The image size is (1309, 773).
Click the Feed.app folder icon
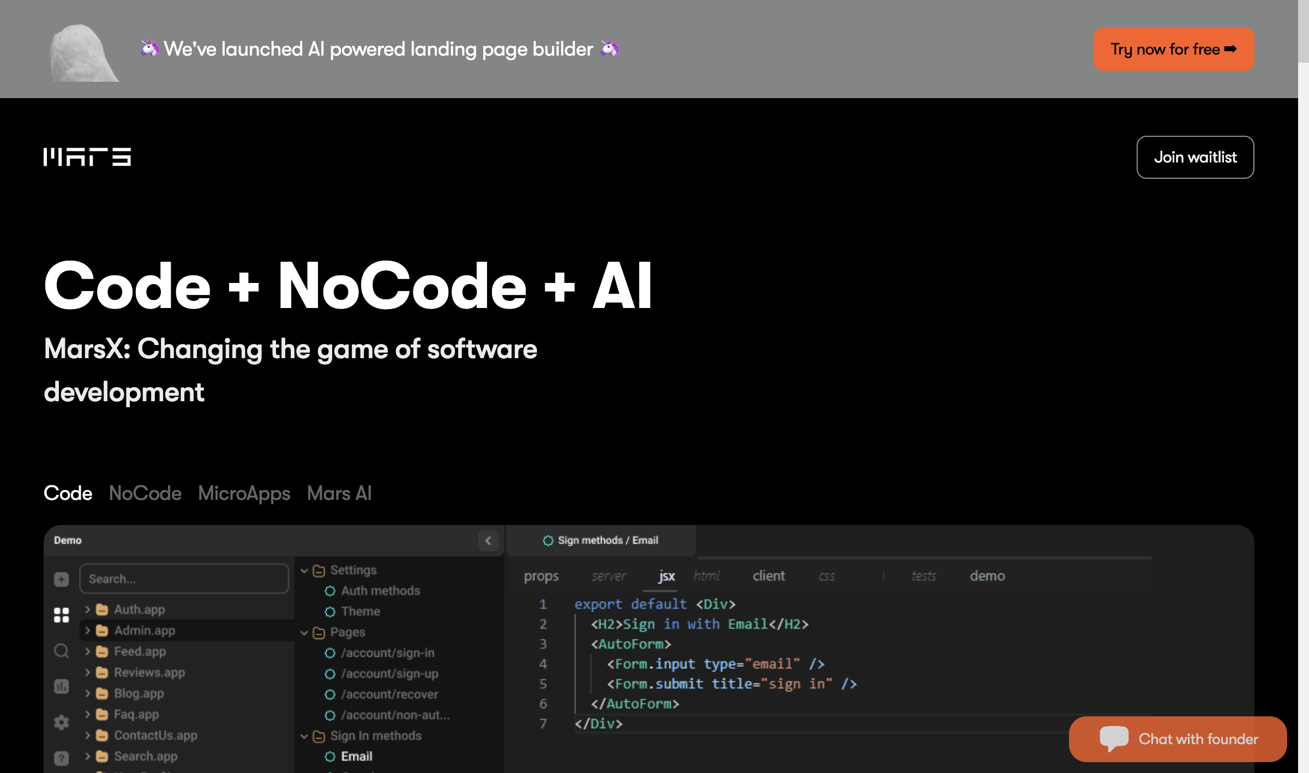(102, 651)
